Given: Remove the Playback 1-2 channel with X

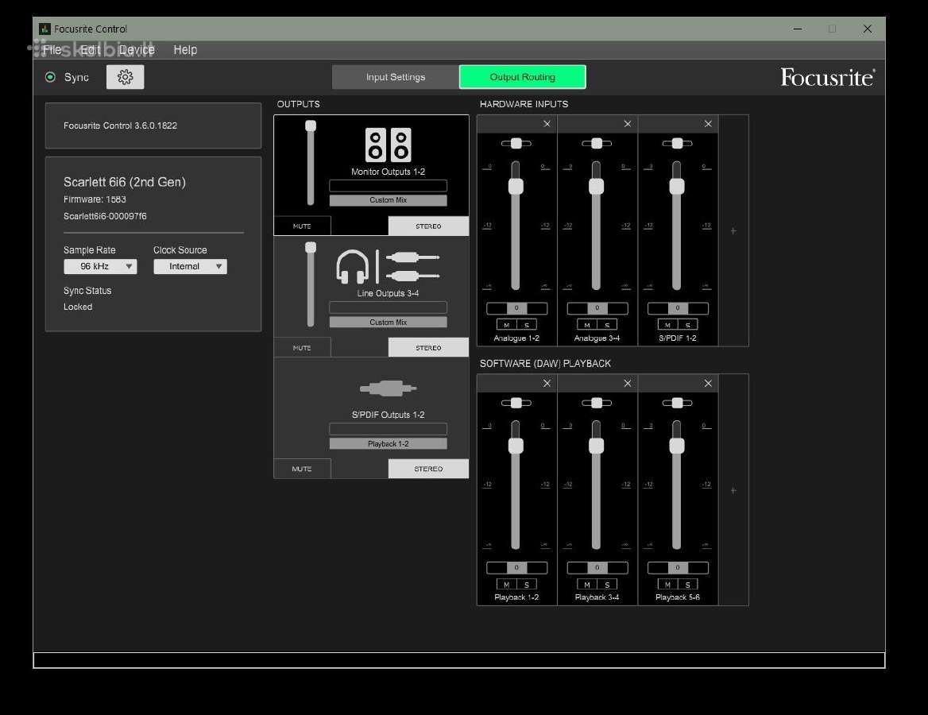Looking at the screenshot, I should pos(547,384).
